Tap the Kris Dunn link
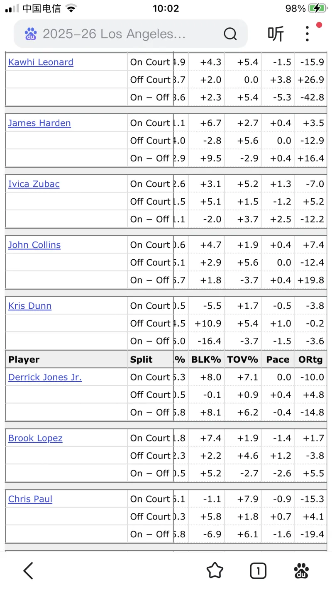Screen dimensions: 332x590 30,306
